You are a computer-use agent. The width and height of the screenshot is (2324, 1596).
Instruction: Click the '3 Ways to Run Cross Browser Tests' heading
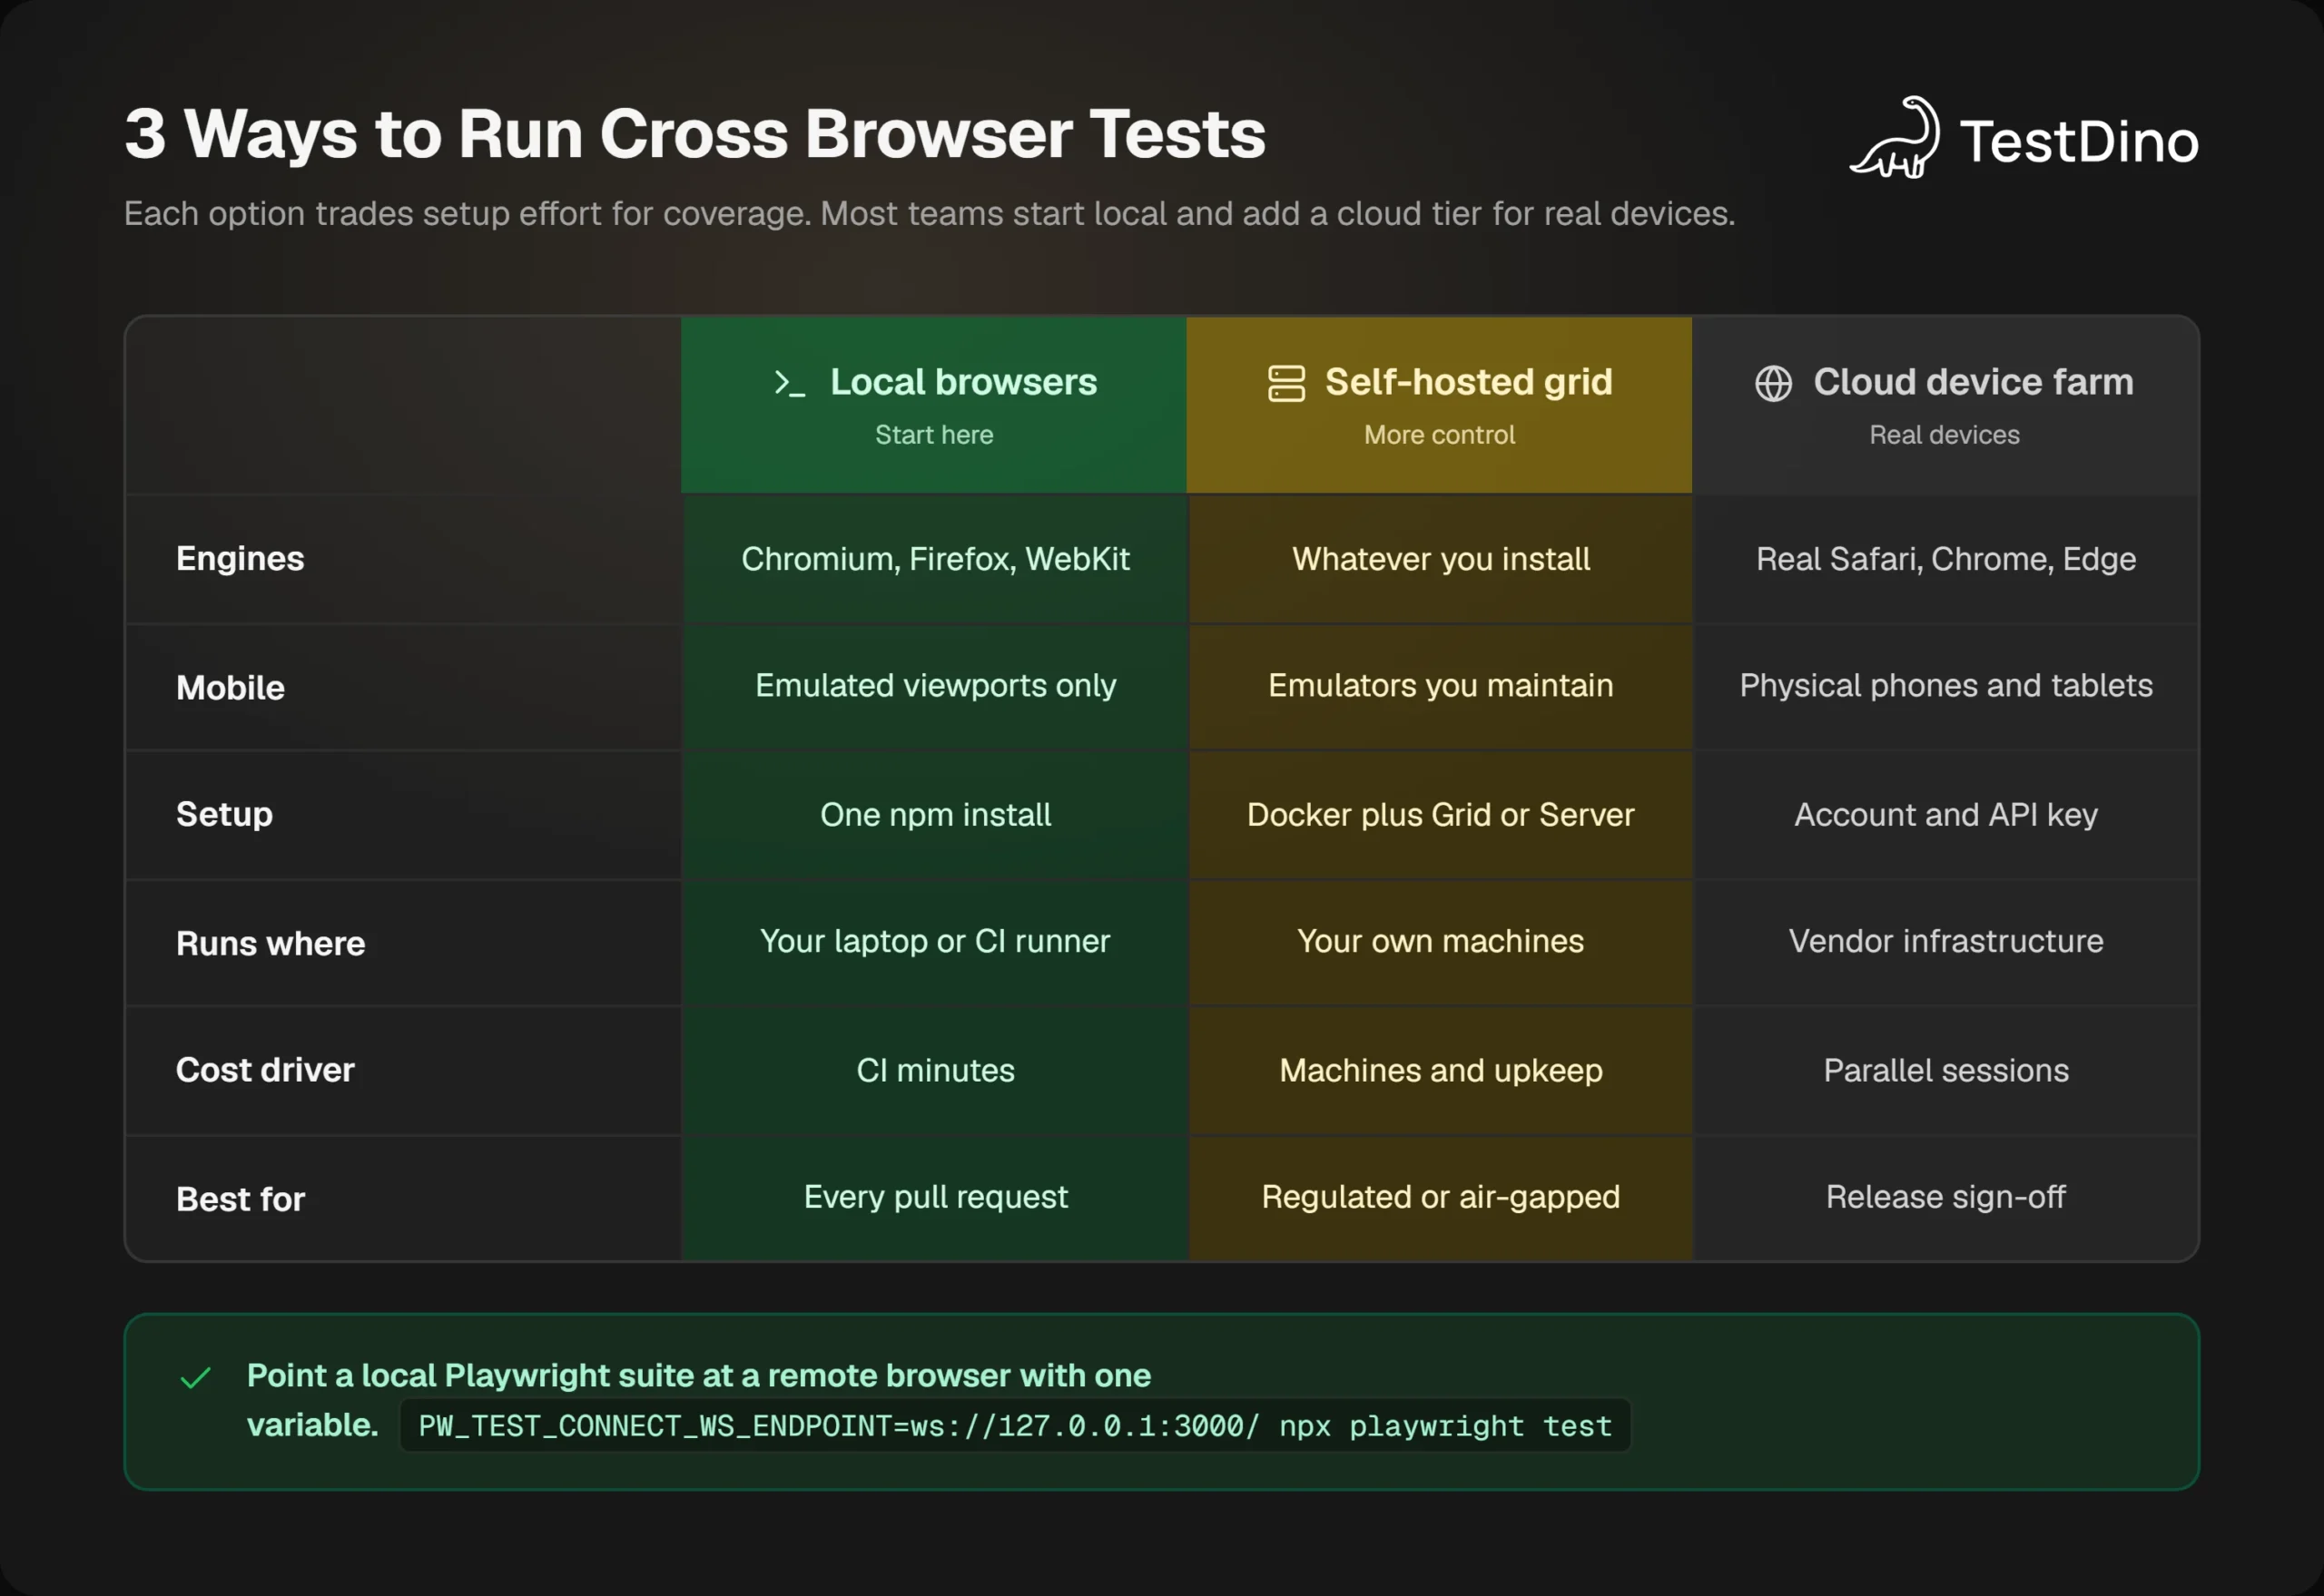695,134
